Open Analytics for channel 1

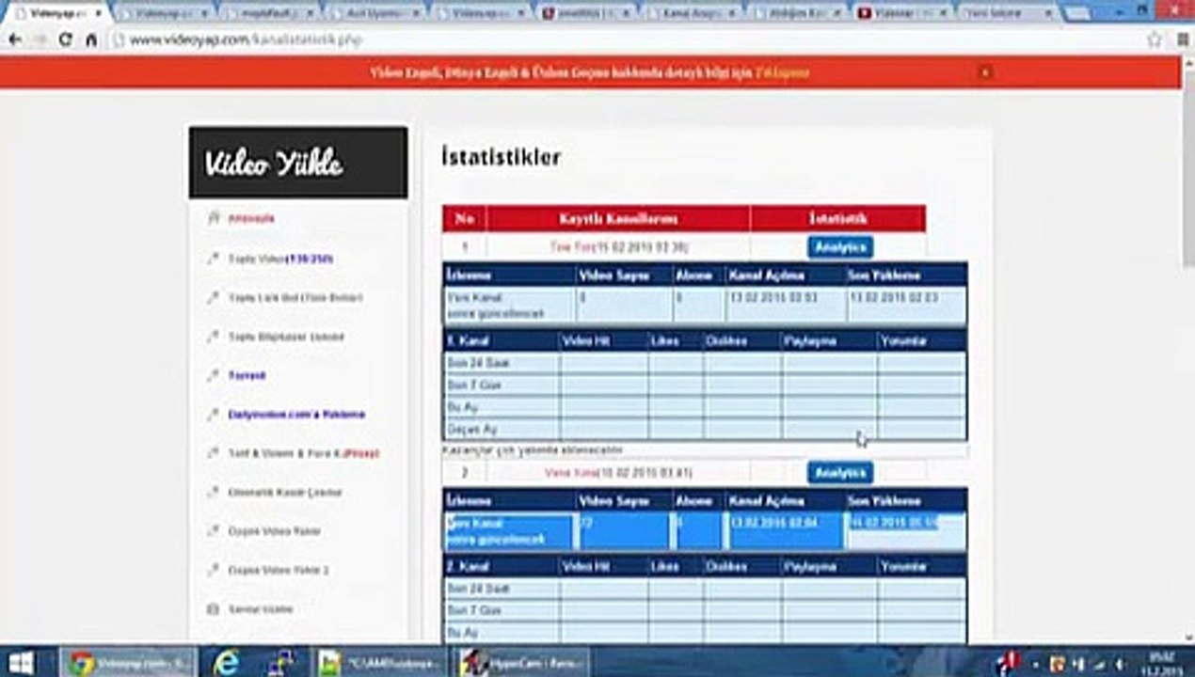[x=839, y=246]
